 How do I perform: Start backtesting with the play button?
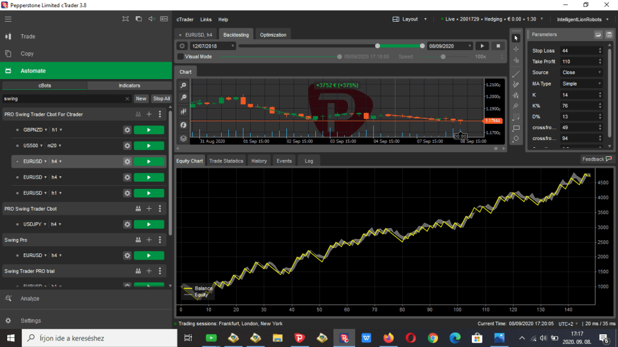point(482,46)
